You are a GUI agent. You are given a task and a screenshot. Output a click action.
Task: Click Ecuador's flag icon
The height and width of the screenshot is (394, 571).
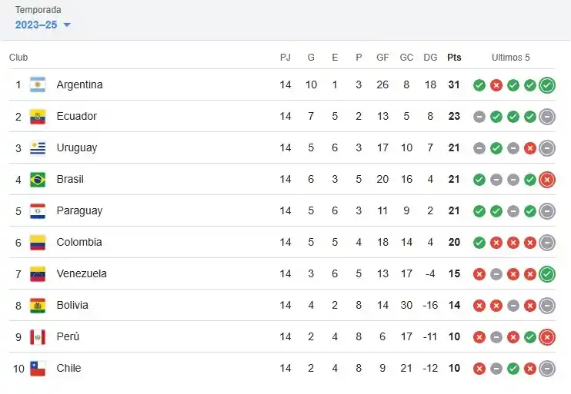click(38, 116)
